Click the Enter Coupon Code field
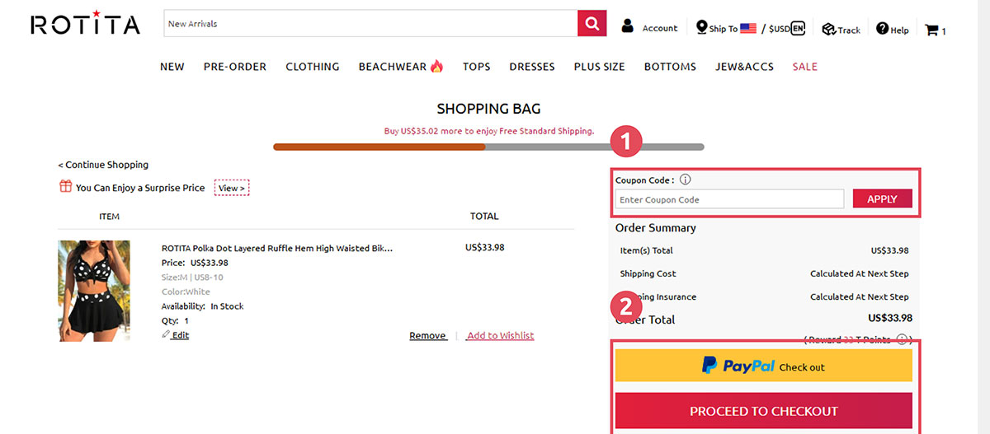990x434 pixels. pyautogui.click(x=729, y=199)
